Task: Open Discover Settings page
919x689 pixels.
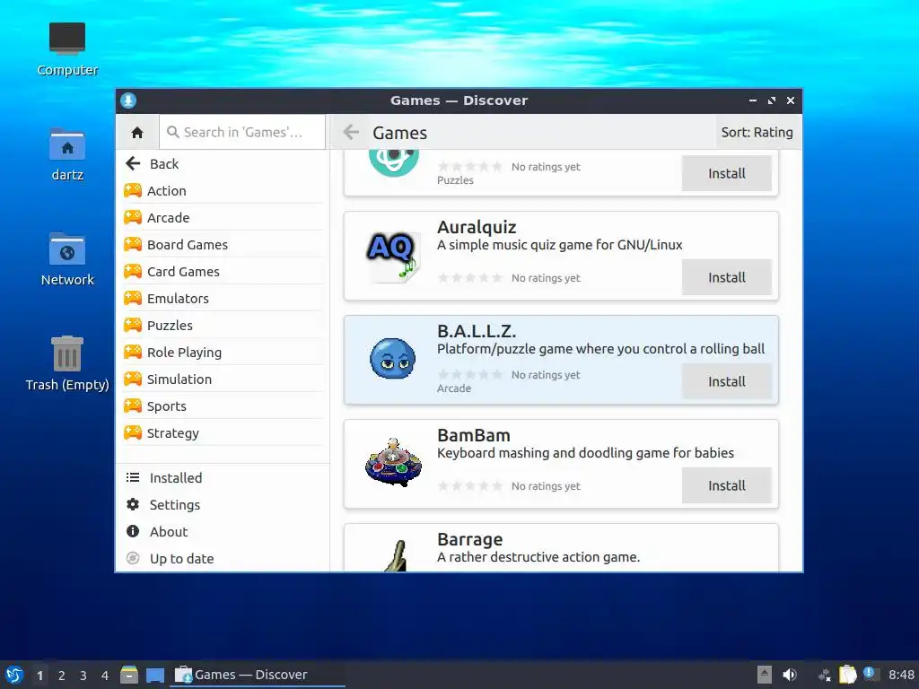Action: (x=223, y=504)
